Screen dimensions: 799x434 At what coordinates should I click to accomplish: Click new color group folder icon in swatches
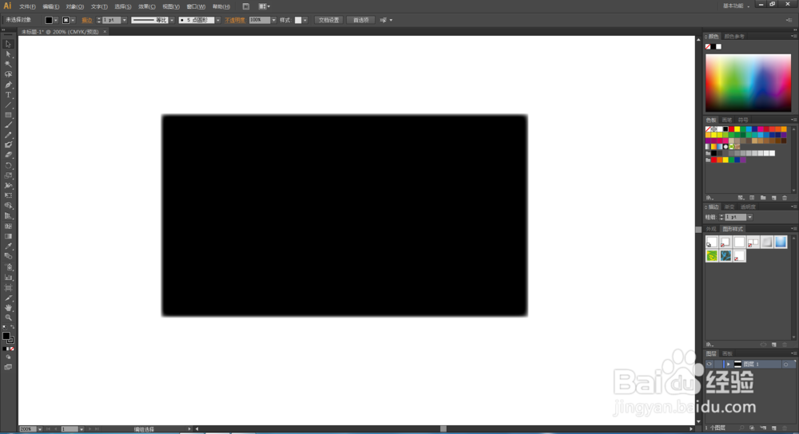pos(763,198)
